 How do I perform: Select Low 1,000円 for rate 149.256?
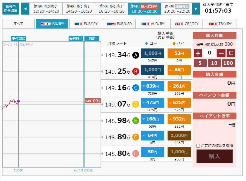tap(153, 70)
